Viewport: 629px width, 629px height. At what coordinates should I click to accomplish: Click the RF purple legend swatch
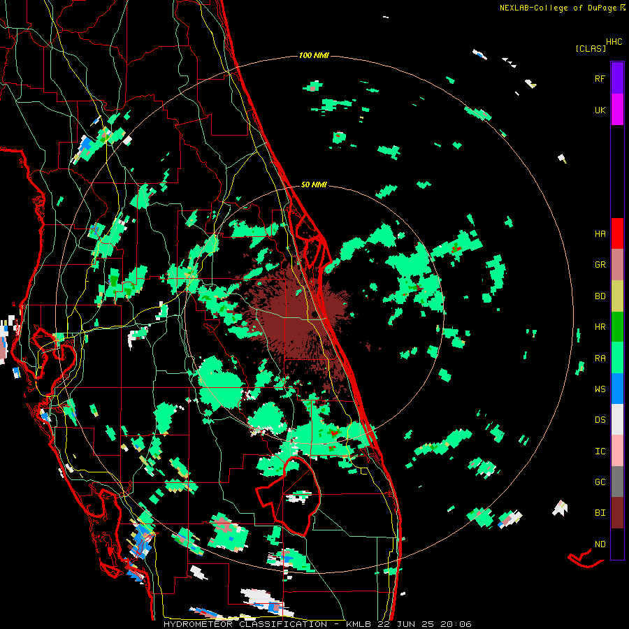coord(617,78)
